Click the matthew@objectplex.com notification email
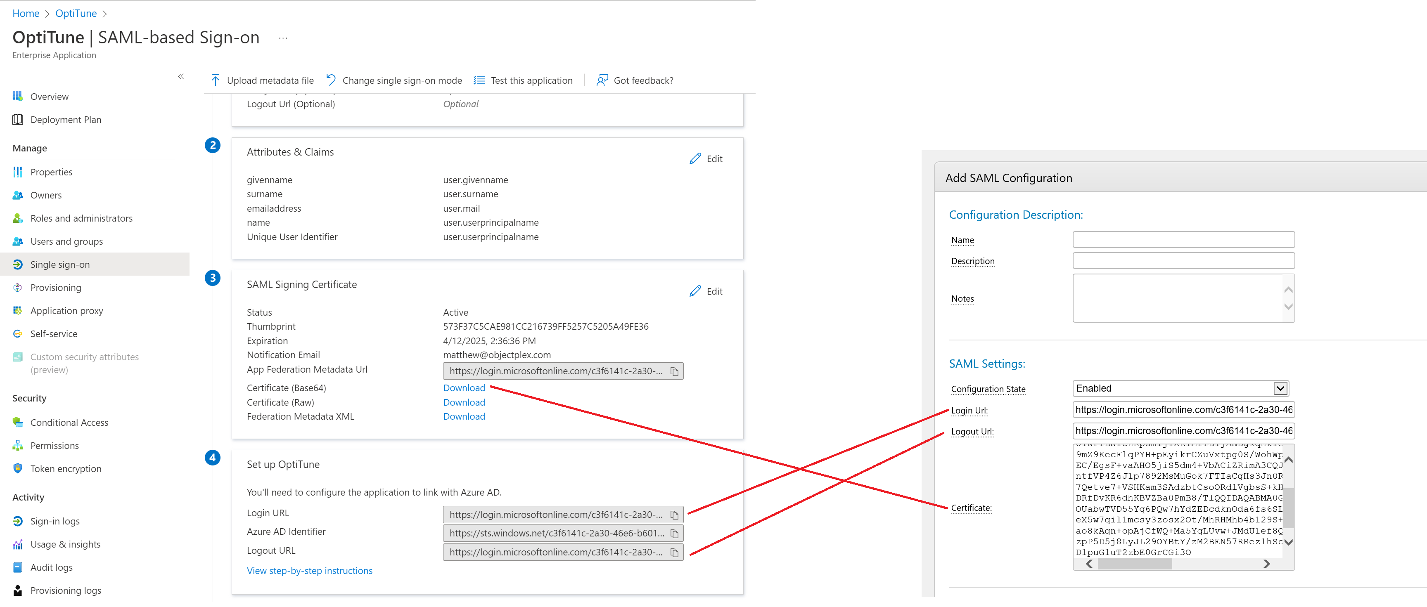The image size is (1427, 607). click(497, 355)
